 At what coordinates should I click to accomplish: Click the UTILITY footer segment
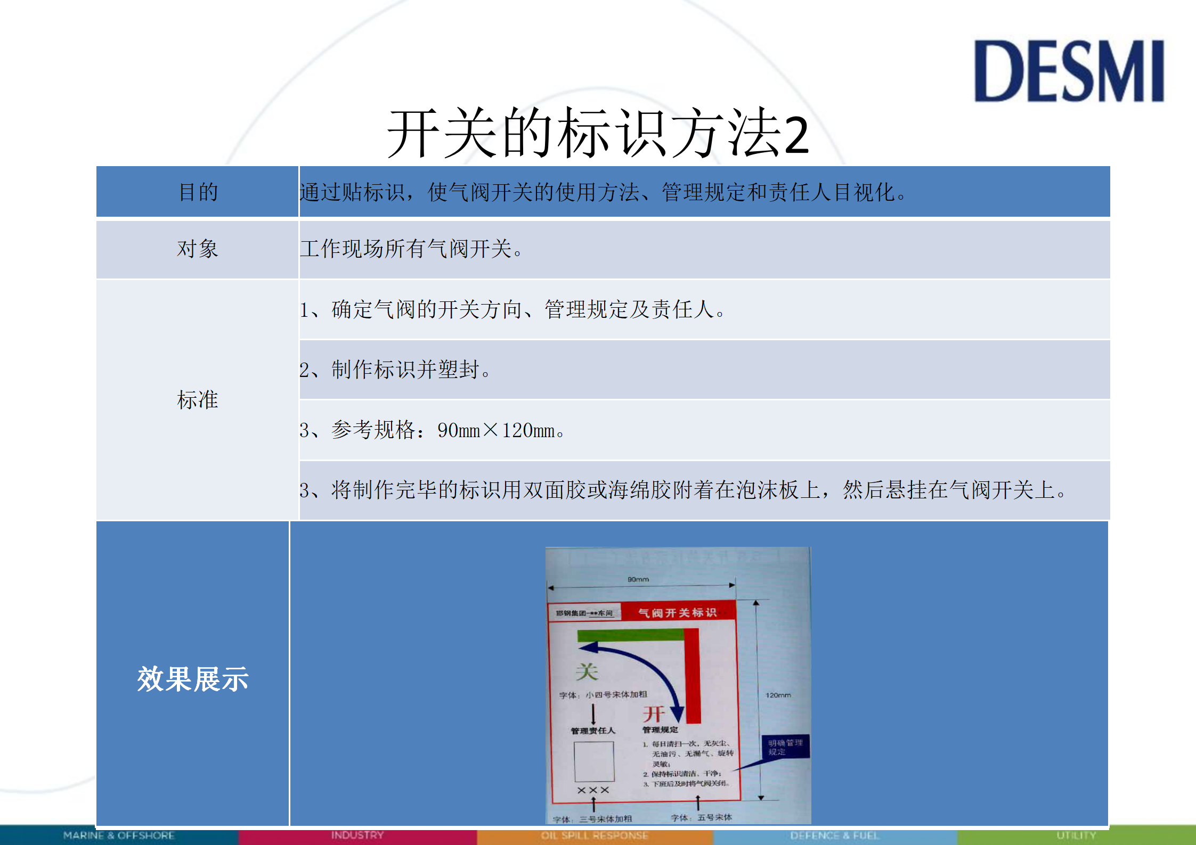pos(1077,835)
